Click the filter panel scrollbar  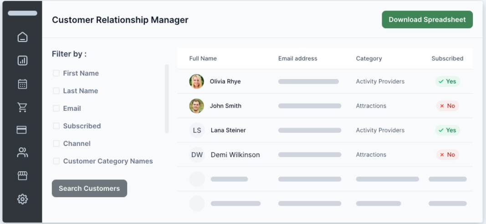click(167, 99)
